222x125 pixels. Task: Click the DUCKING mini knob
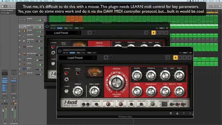point(96,104)
